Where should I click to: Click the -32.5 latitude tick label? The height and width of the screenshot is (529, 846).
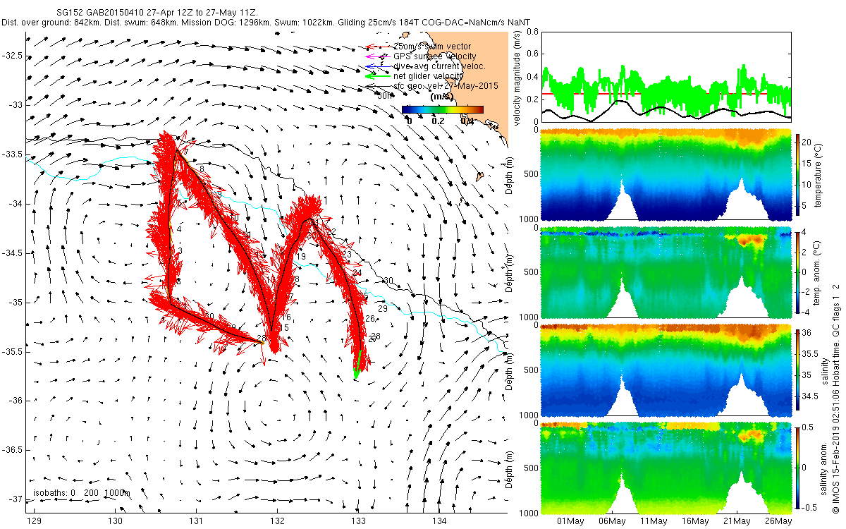click(x=13, y=55)
